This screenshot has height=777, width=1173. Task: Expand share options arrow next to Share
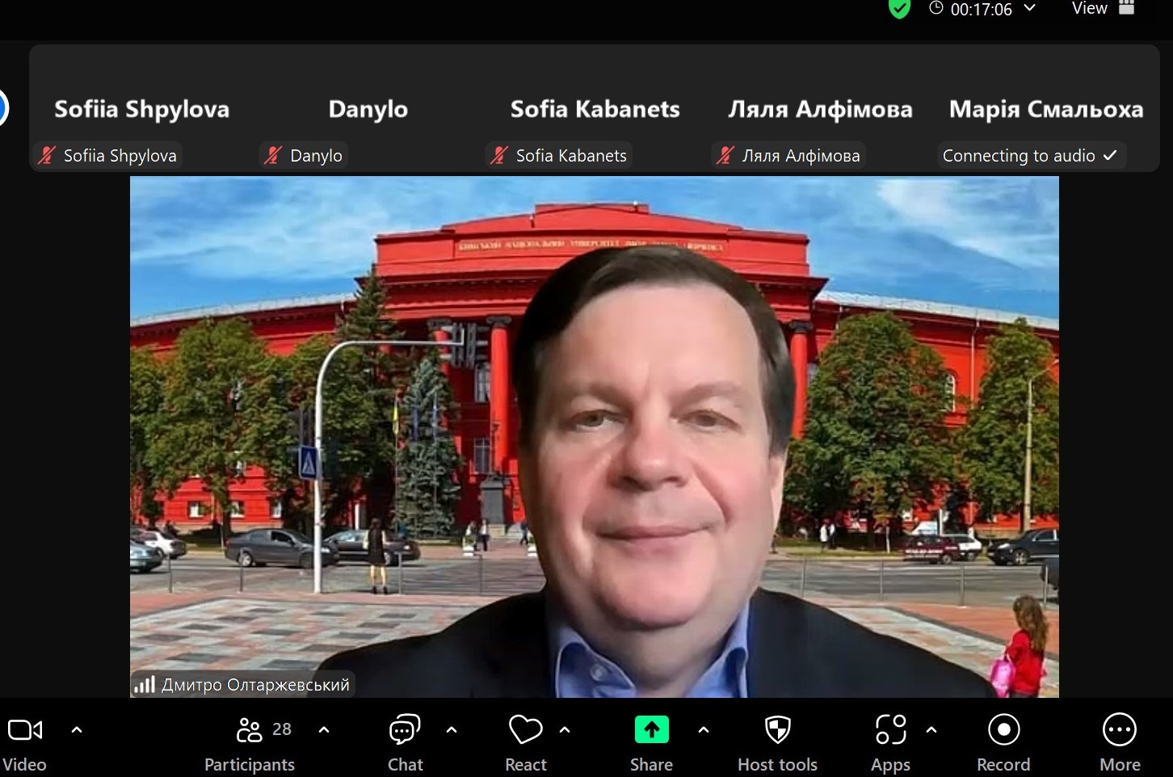tap(704, 729)
